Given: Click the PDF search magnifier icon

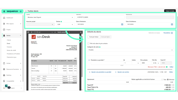Looking at the screenshot, I should click(32, 32).
